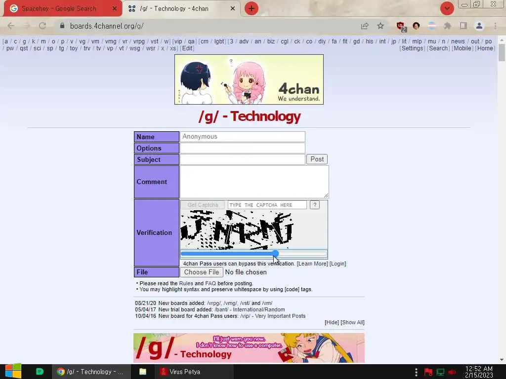Click the browser back arrow

coord(11,26)
